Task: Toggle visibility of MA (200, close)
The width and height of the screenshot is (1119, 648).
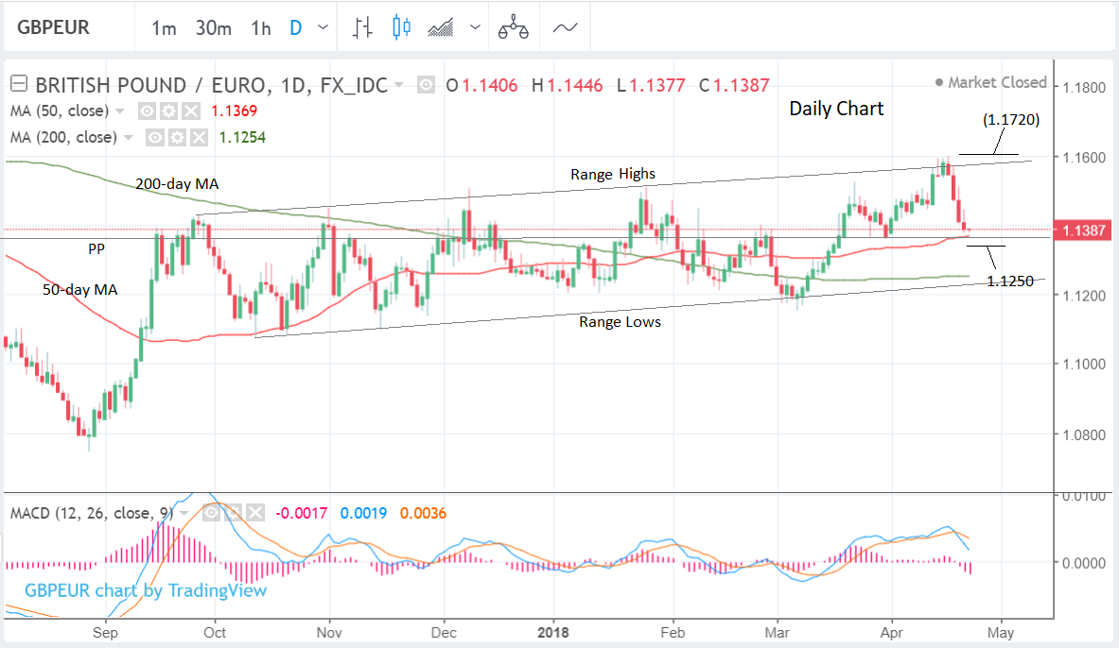Action: click(155, 138)
